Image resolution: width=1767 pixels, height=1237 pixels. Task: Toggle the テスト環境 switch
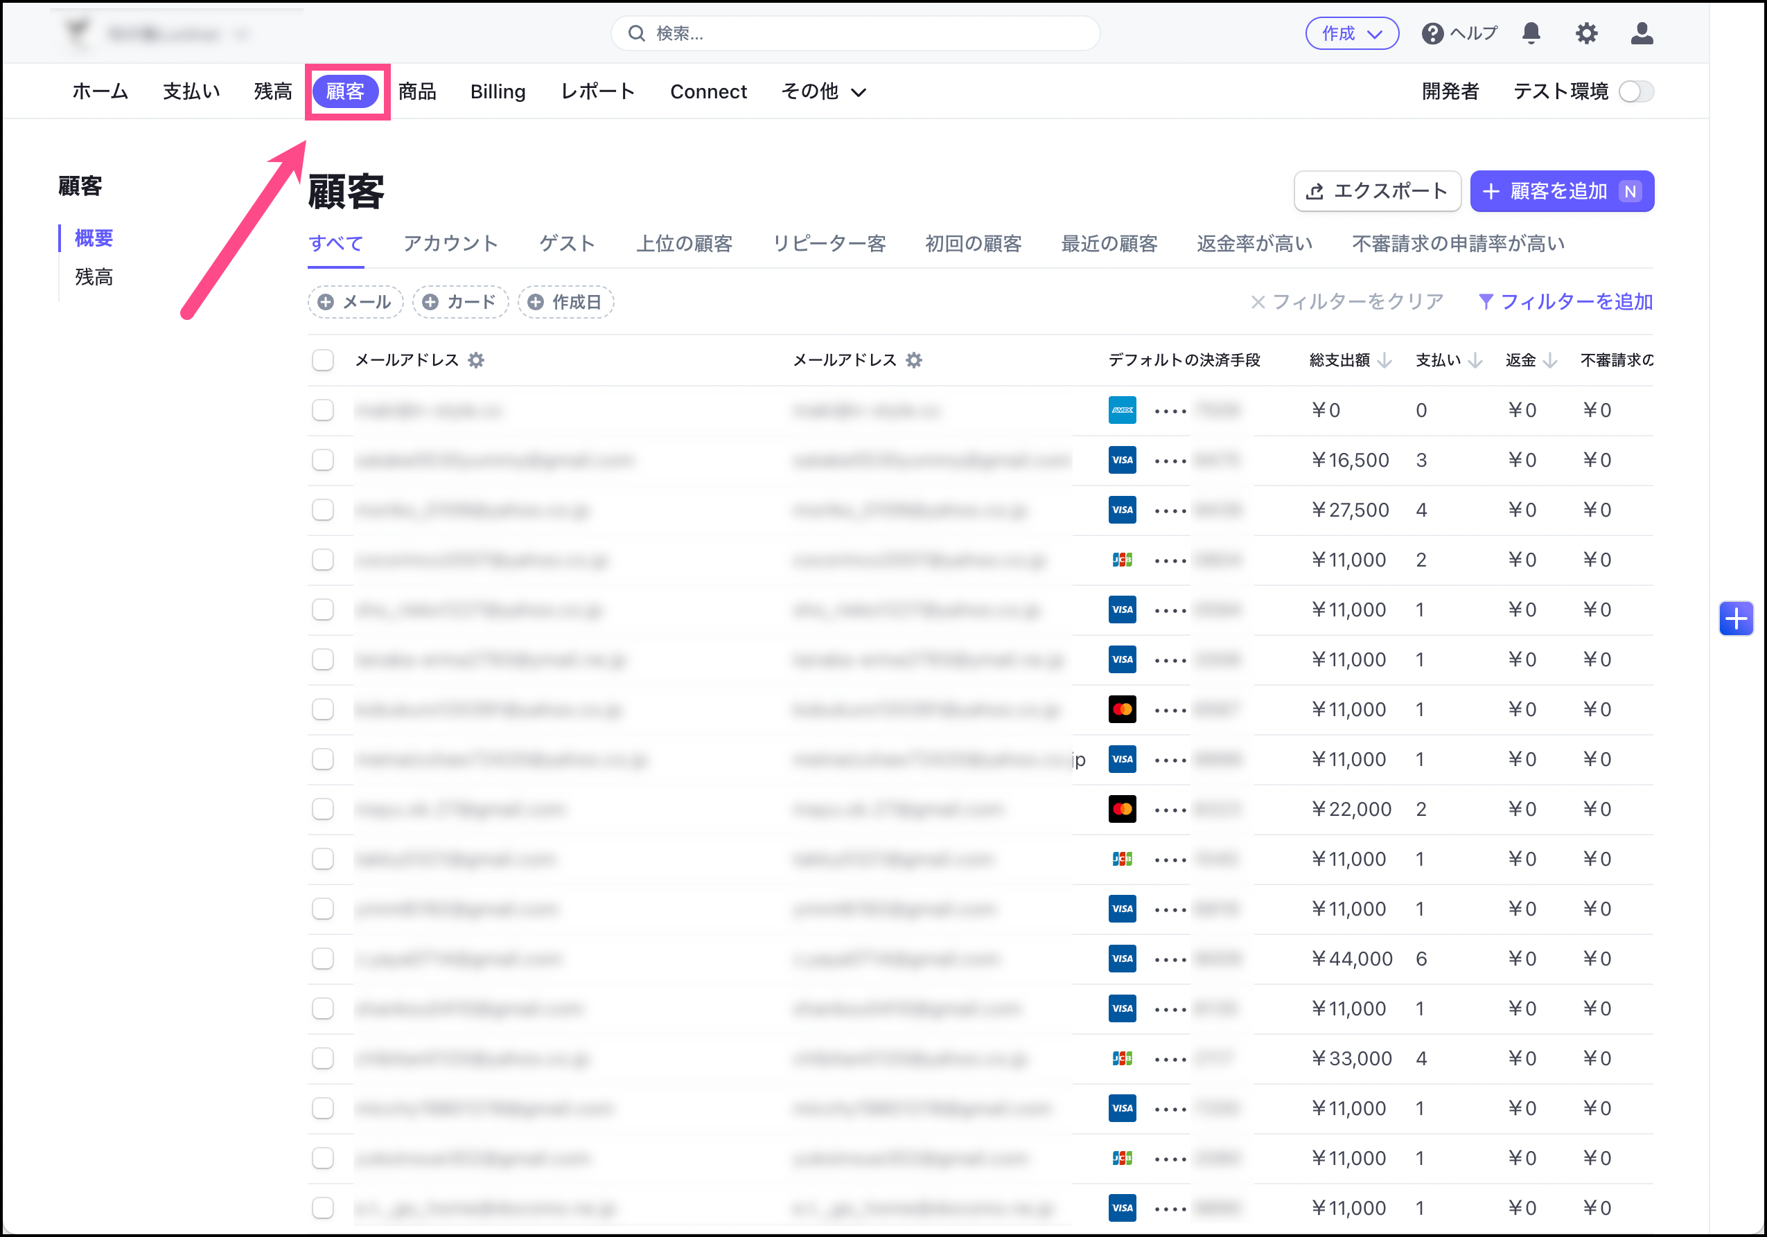click(x=1635, y=91)
